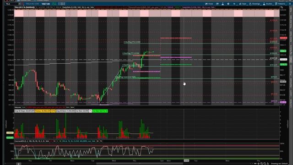
Task: Click the Volume study label
Action: click(17, 107)
